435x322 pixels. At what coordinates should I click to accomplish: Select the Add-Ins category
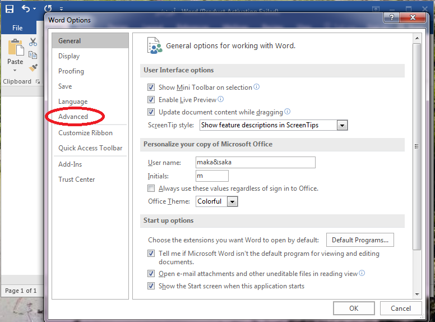tap(90, 164)
